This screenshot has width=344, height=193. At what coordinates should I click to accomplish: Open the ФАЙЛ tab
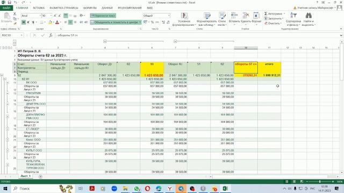(x=6, y=8)
